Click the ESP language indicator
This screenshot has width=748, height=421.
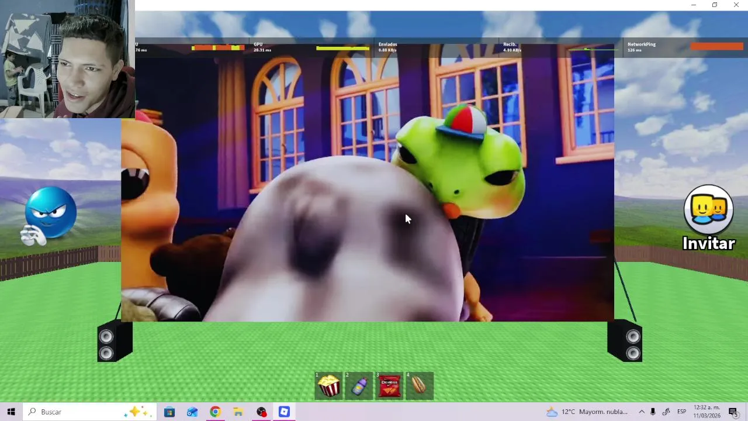tap(681, 412)
